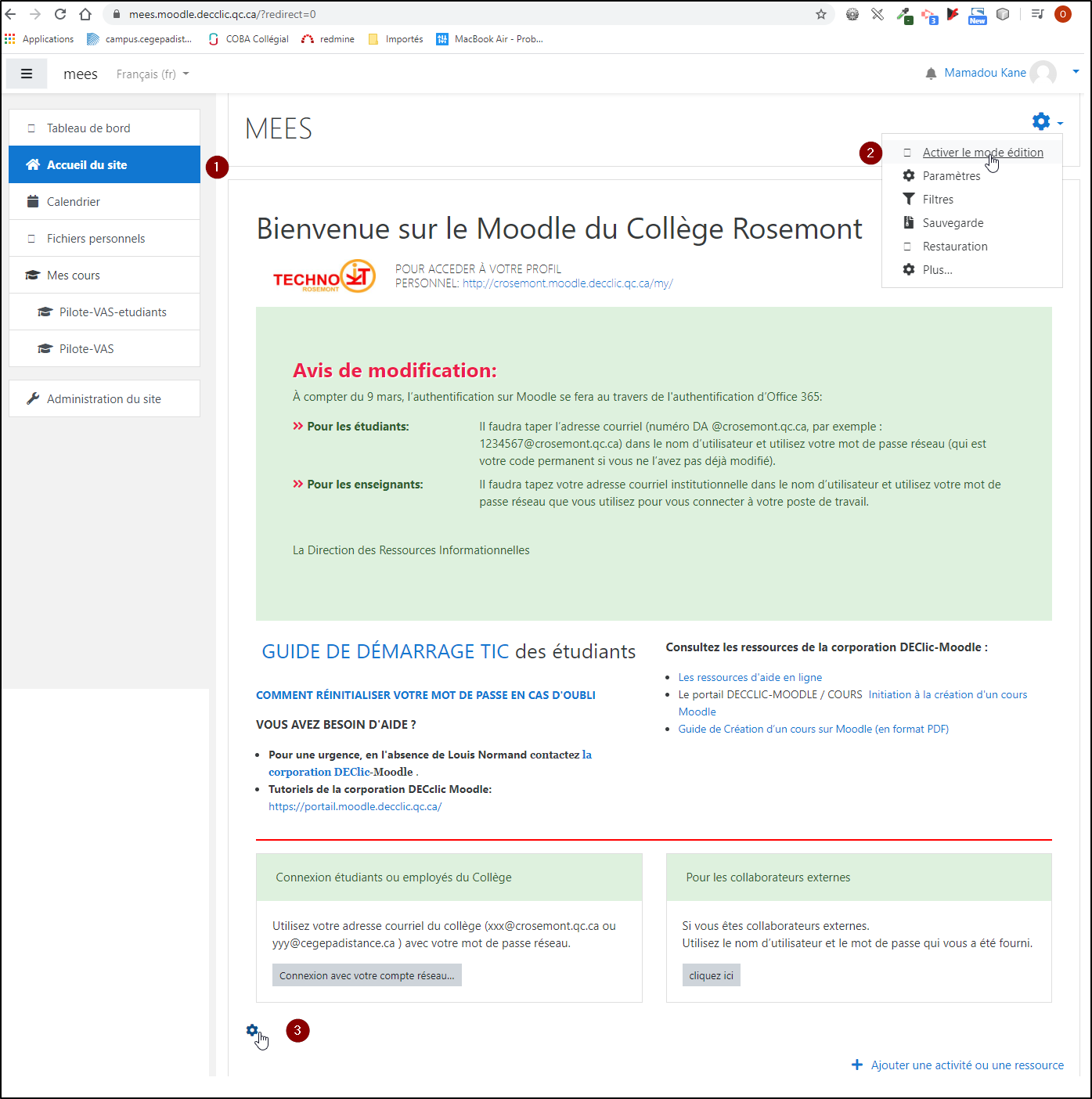This screenshot has height=1099, width=1092.
Task: Choose Sauvegarde from the gear menu
Action: coord(953,223)
